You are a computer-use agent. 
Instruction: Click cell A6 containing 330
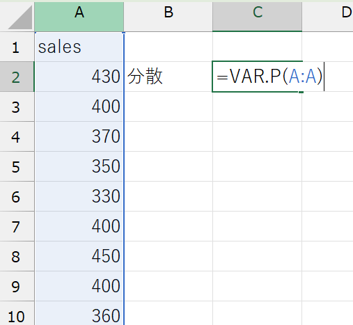(79, 196)
